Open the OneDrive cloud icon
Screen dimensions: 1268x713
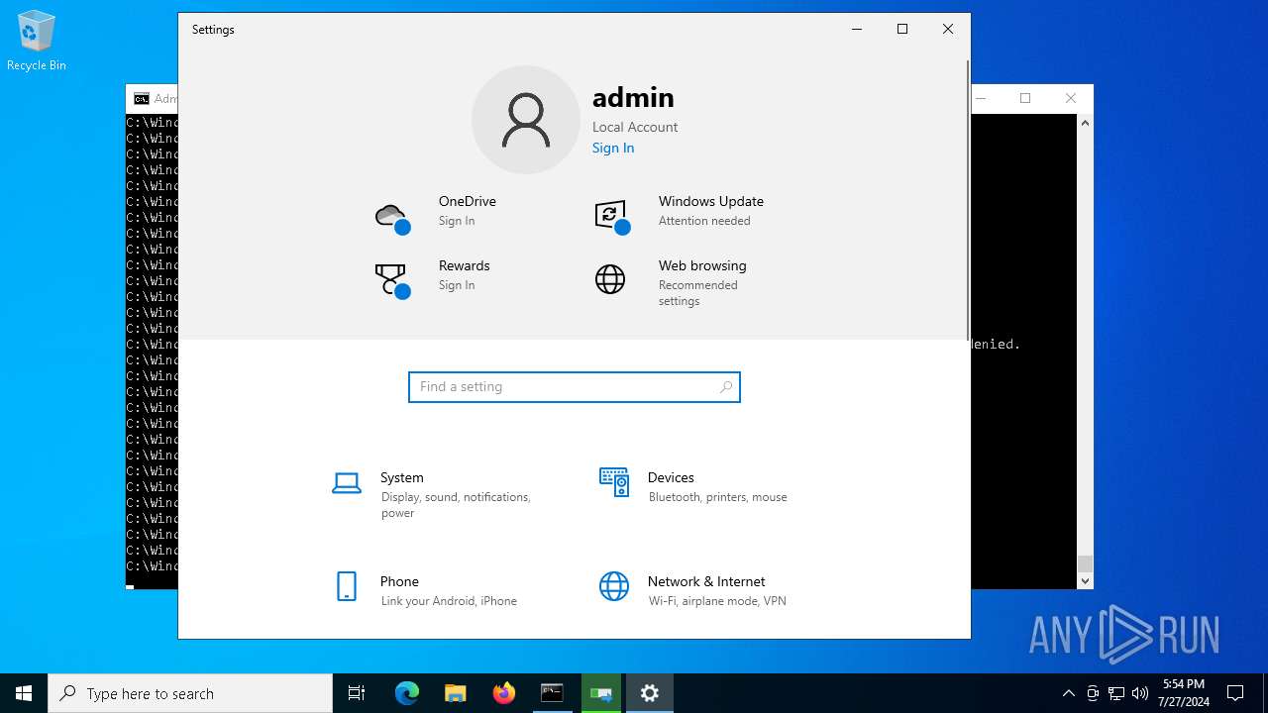392,217
